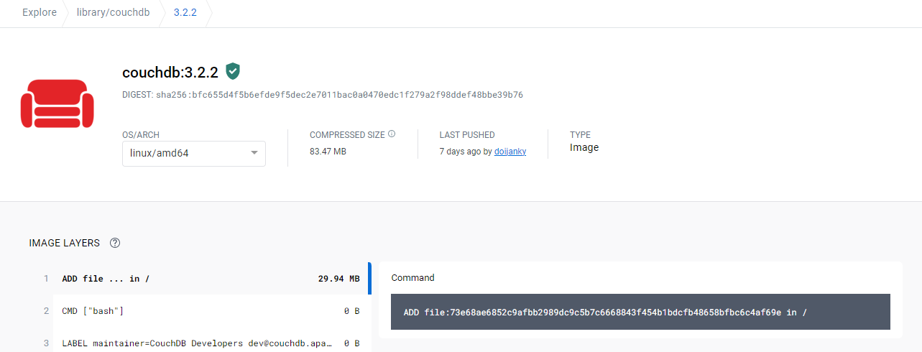Viewport: 922px width, 352px height.
Task: Click the couchdb:3.2.2 image title
Action: 170,72
